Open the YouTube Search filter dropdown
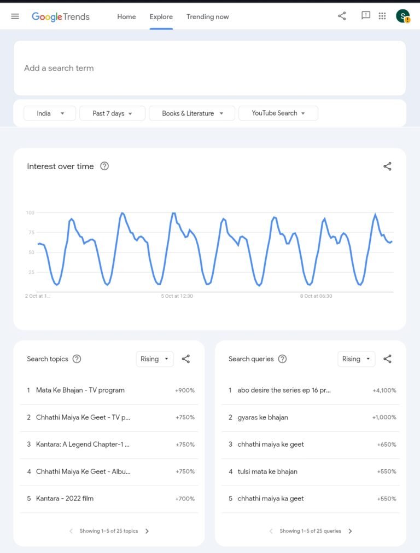 278,113
